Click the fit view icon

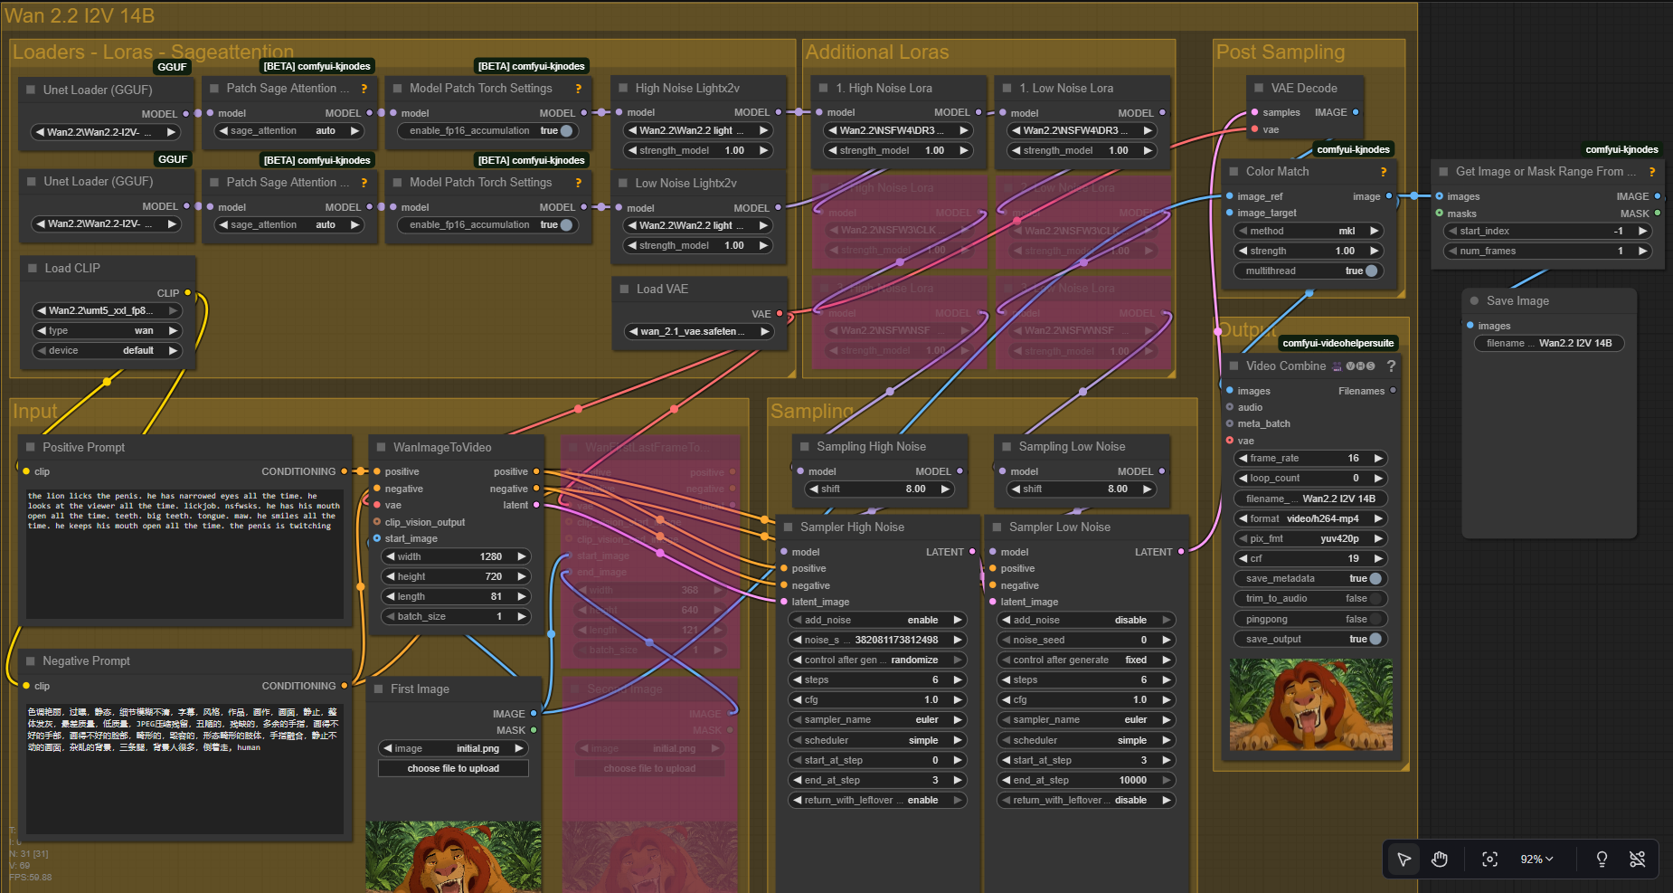tap(1489, 860)
